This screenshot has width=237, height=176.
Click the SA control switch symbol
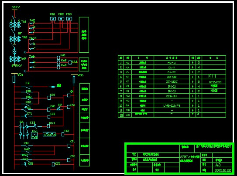(24, 130)
